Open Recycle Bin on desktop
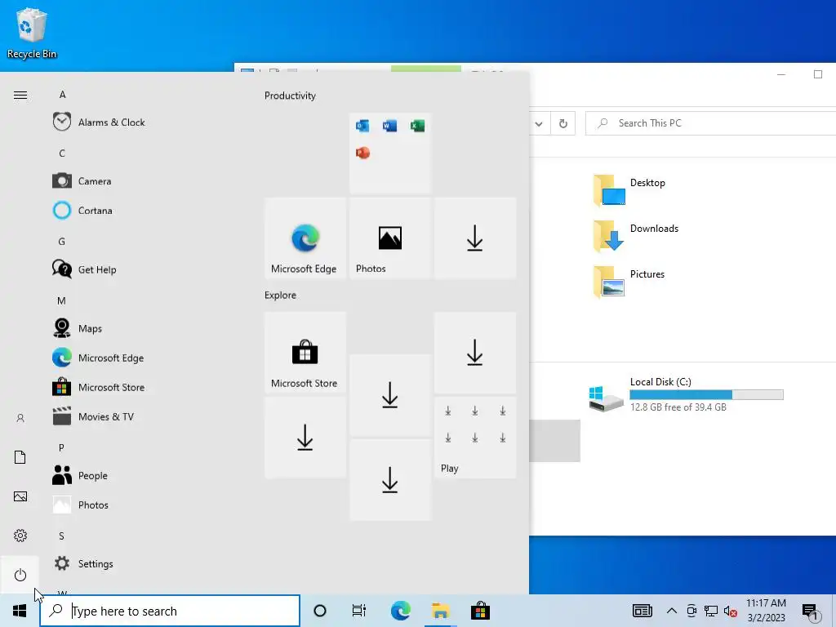 tap(32, 33)
